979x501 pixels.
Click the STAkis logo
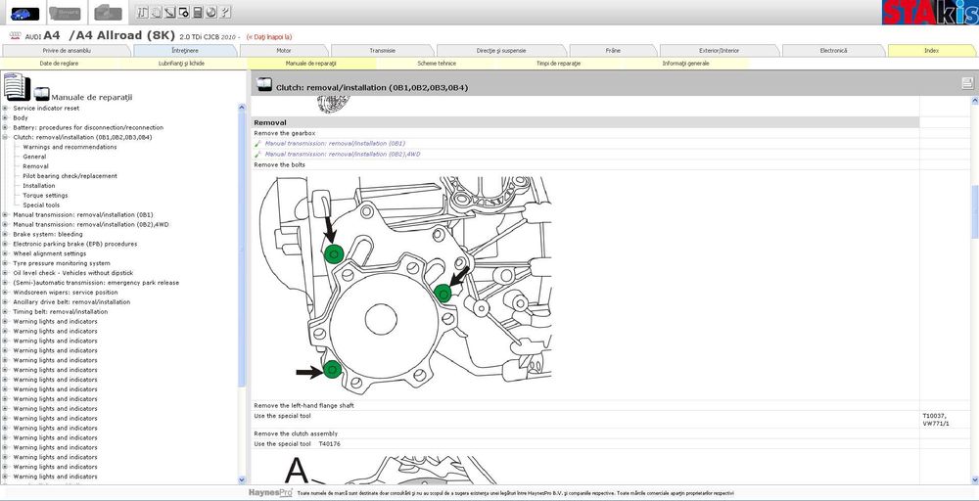(x=930, y=13)
